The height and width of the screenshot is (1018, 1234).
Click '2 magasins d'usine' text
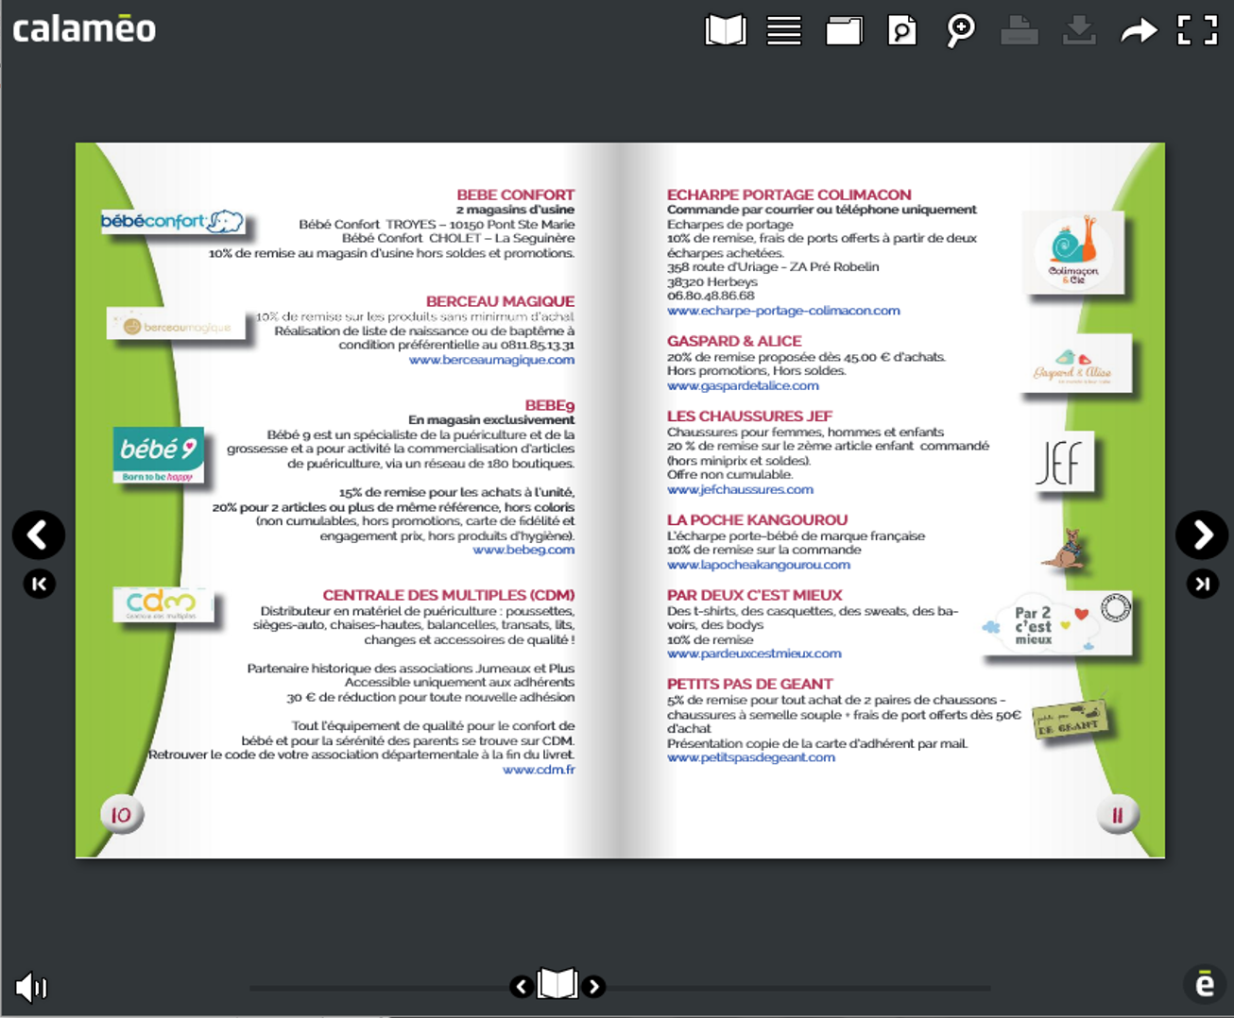click(515, 210)
